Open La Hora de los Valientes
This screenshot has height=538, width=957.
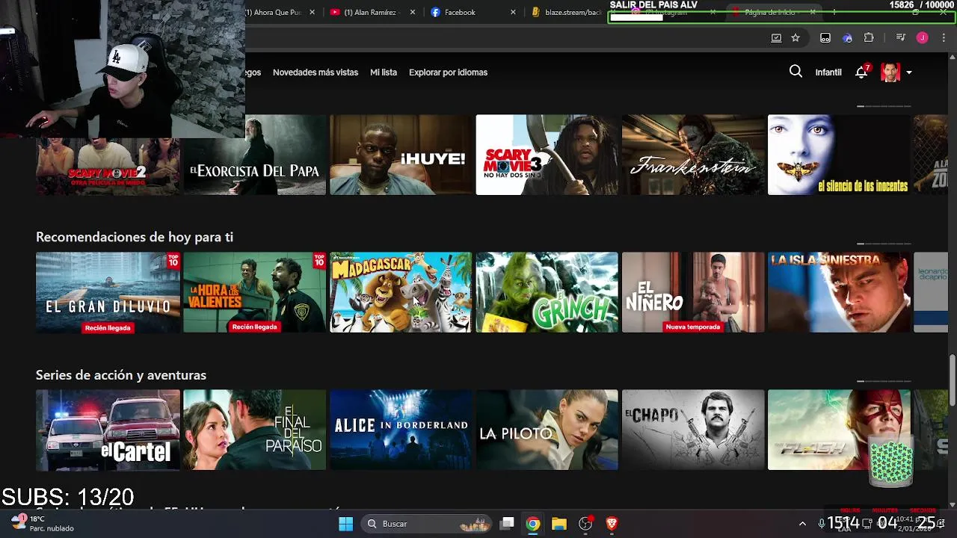(255, 292)
